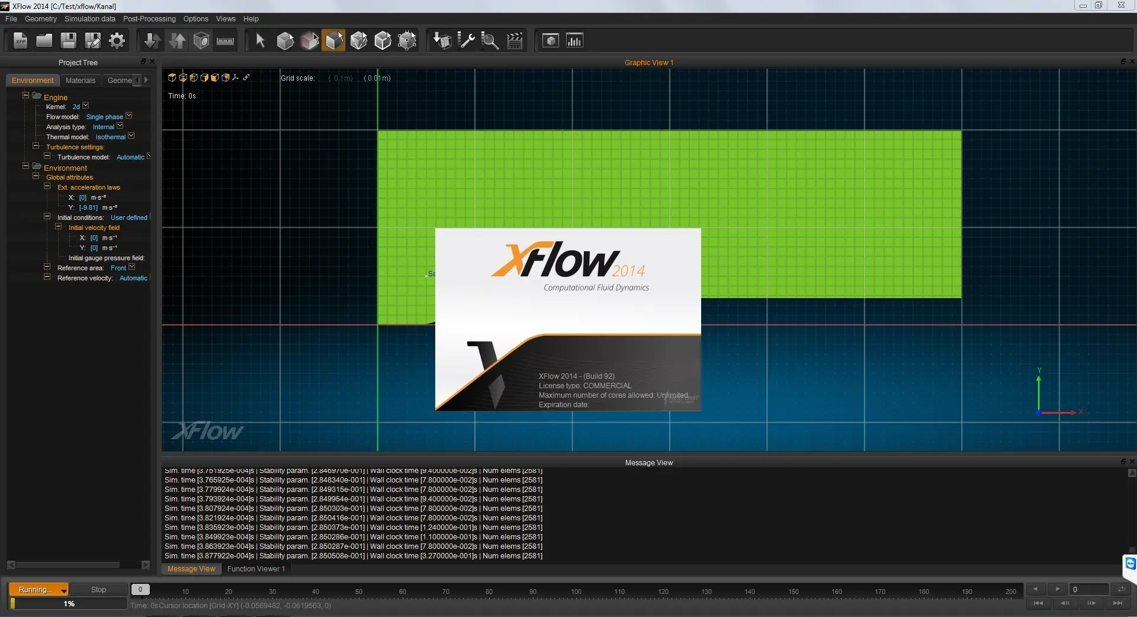
Task: Select the polygon selection wireframe cube tool
Action: coord(358,41)
